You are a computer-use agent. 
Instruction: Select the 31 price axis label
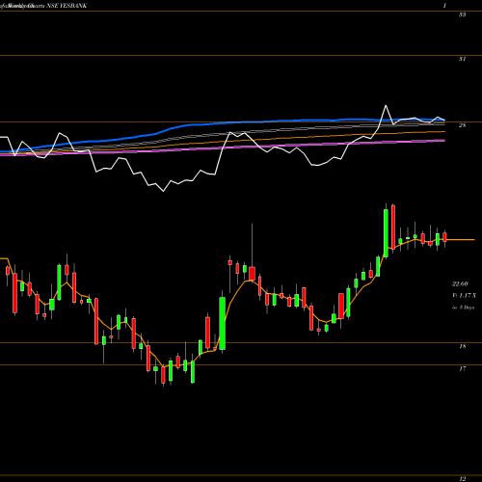462,59
